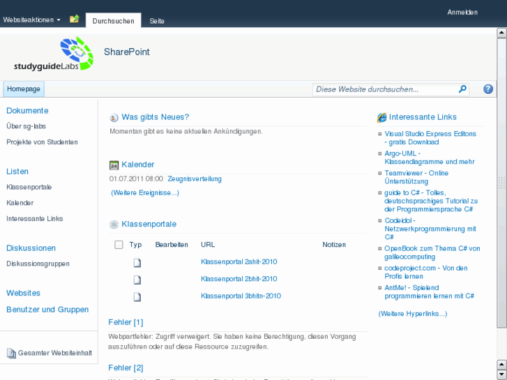Open the Fehler [2] heading

pos(126,367)
